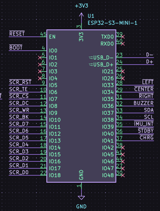
Task: Select the ESP32-S3-MINI-1 value text
Action: click(113, 23)
